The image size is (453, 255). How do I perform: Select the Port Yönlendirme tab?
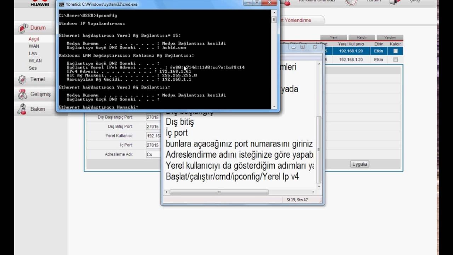[x=301, y=20]
